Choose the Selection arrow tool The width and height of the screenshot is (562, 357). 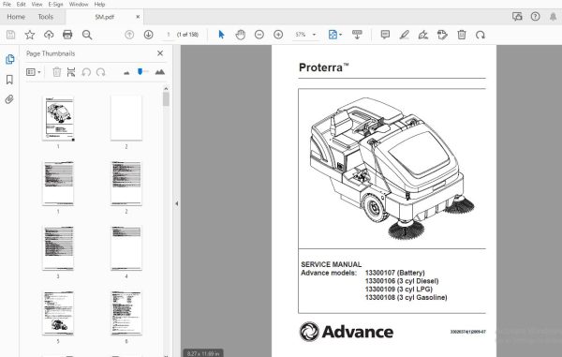click(221, 35)
